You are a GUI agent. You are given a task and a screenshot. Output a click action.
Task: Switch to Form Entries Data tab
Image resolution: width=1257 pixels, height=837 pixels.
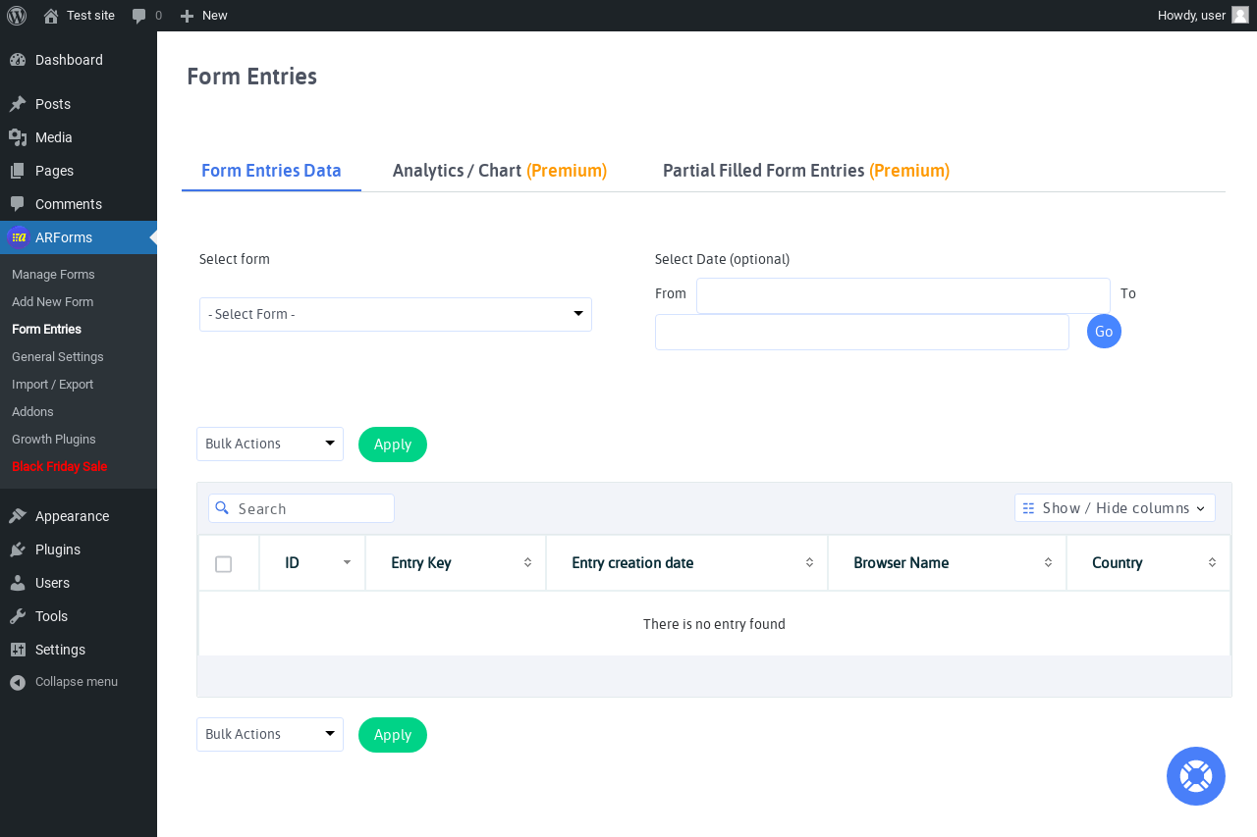point(271,171)
